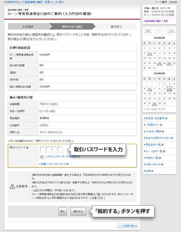Go to next month with 次 button

tap(171, 31)
